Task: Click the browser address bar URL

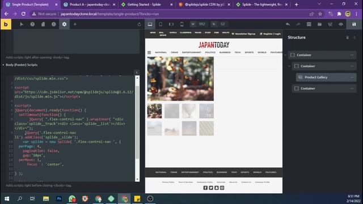Action: point(109,14)
